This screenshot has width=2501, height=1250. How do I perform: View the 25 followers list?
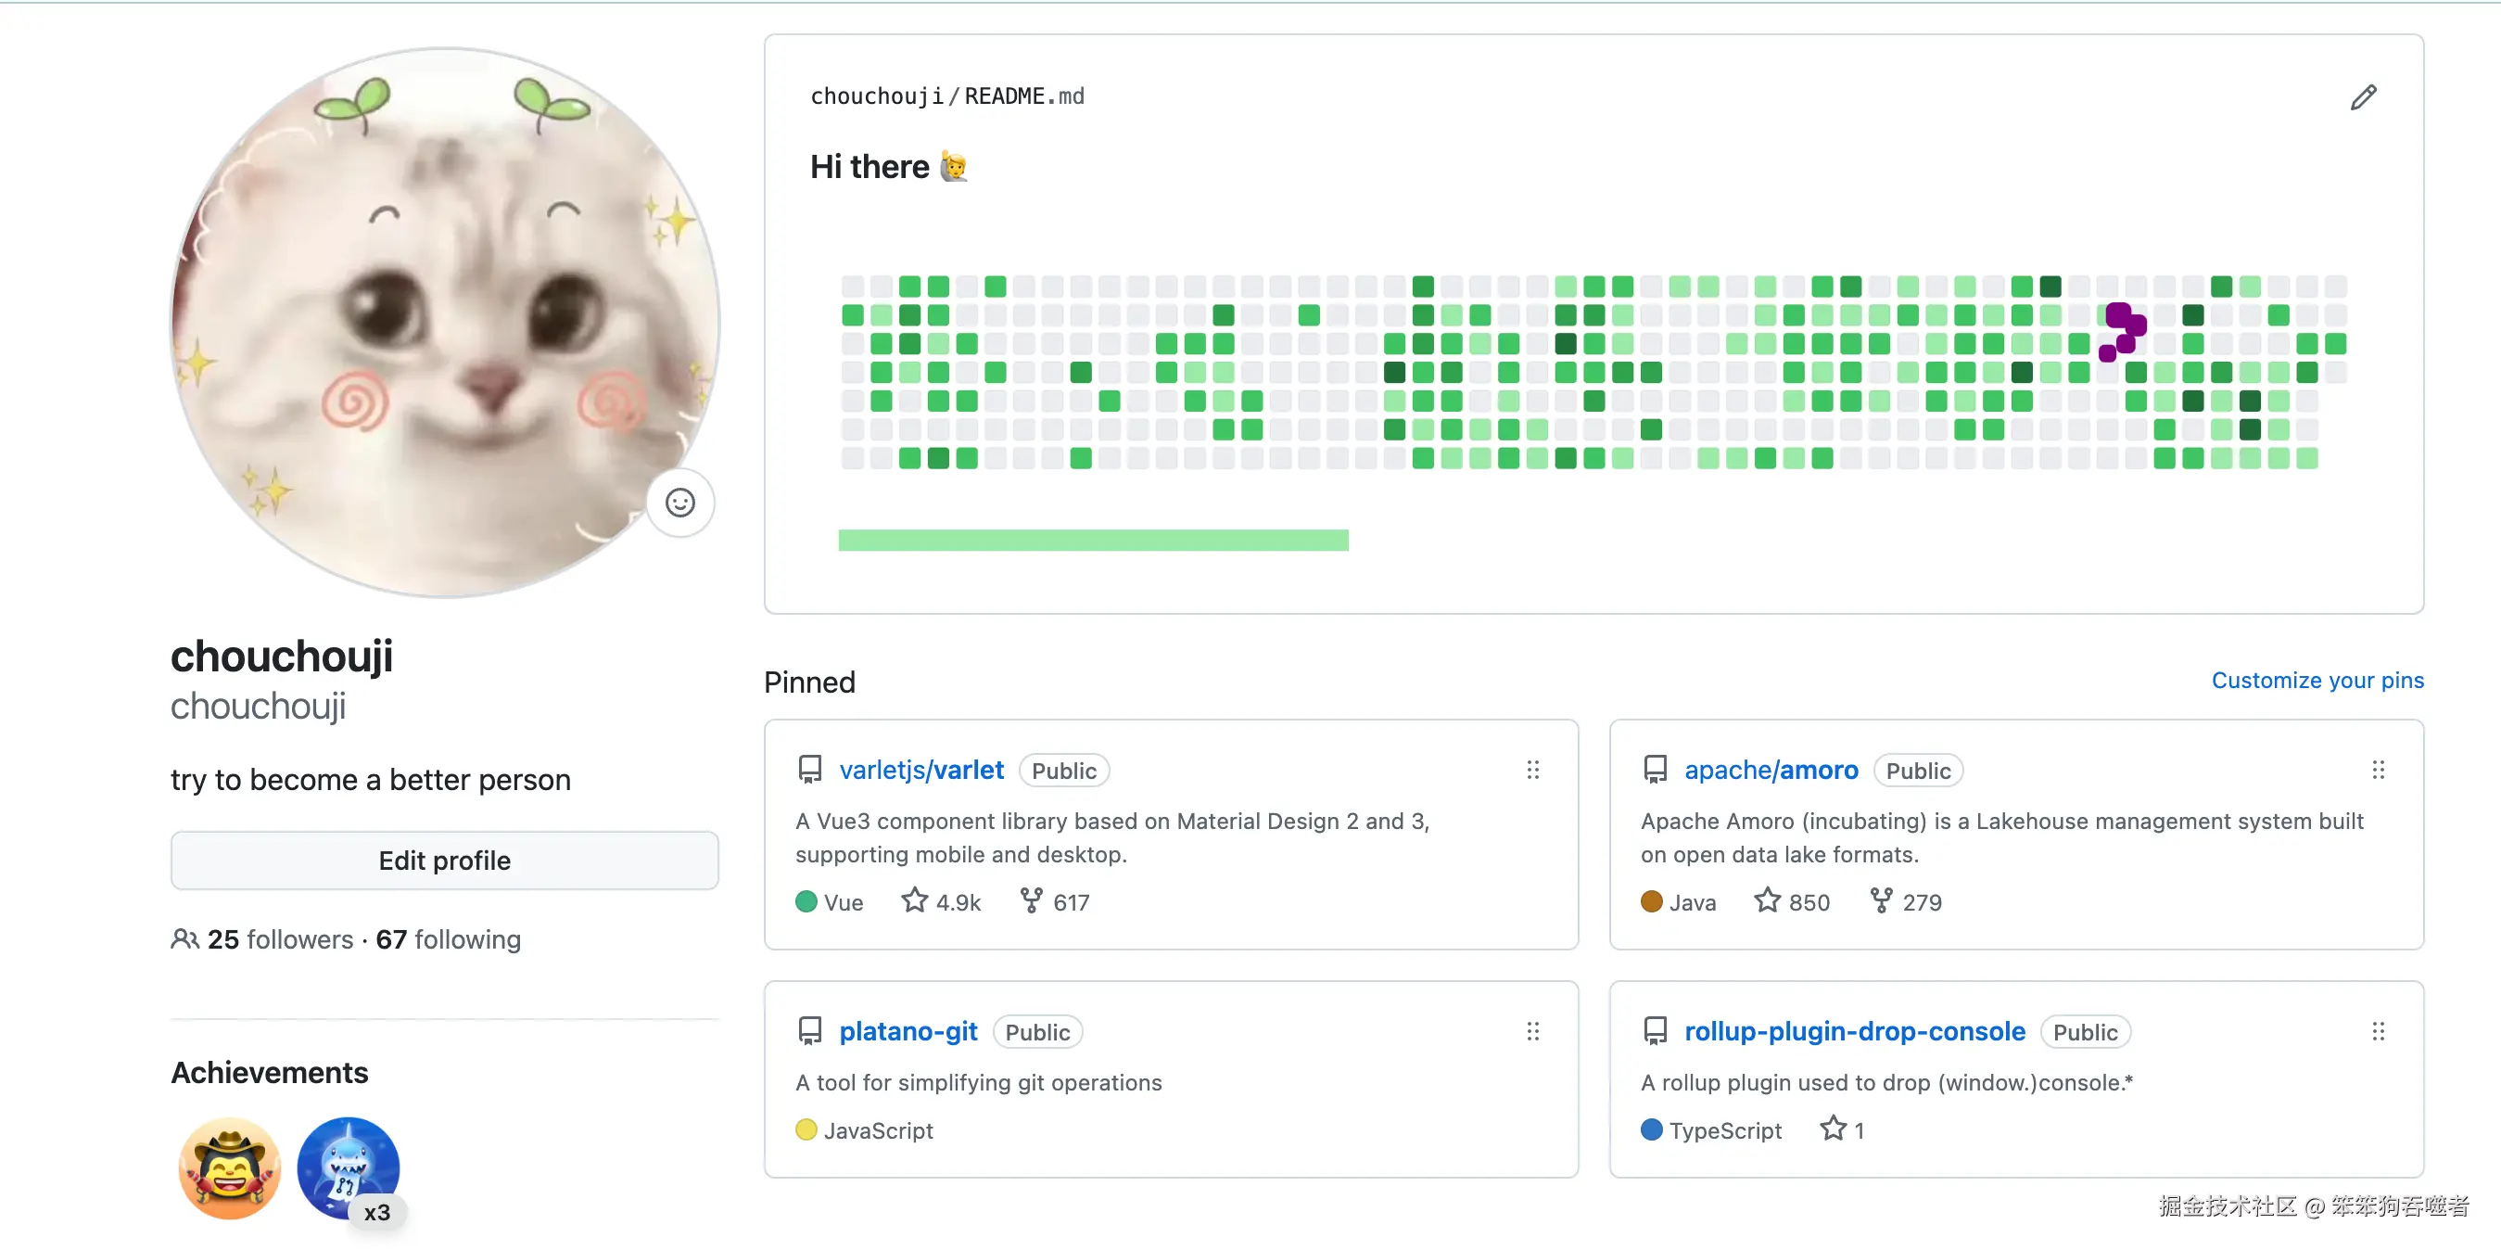tap(279, 939)
